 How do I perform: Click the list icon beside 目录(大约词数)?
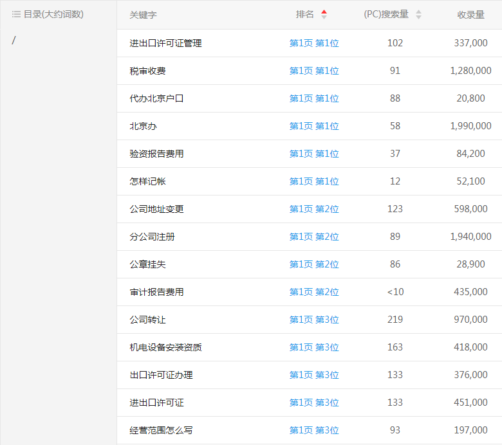coord(16,14)
